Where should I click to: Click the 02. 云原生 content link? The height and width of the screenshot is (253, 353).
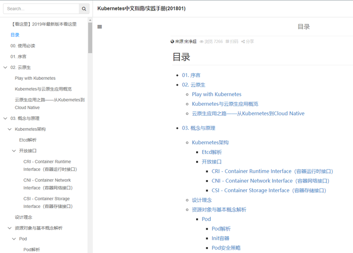[x=194, y=85]
